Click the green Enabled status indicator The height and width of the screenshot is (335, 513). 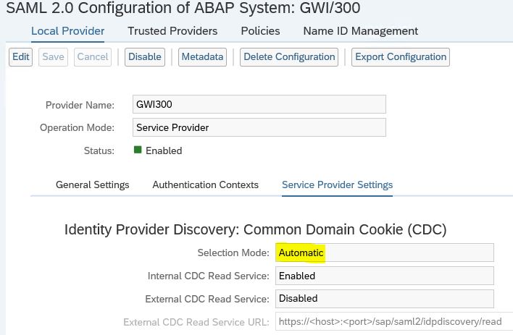pyautogui.click(x=138, y=150)
